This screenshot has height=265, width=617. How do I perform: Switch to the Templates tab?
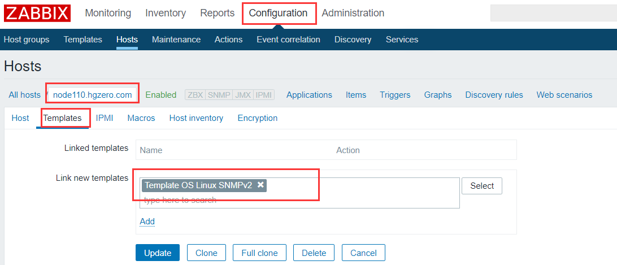coord(63,118)
